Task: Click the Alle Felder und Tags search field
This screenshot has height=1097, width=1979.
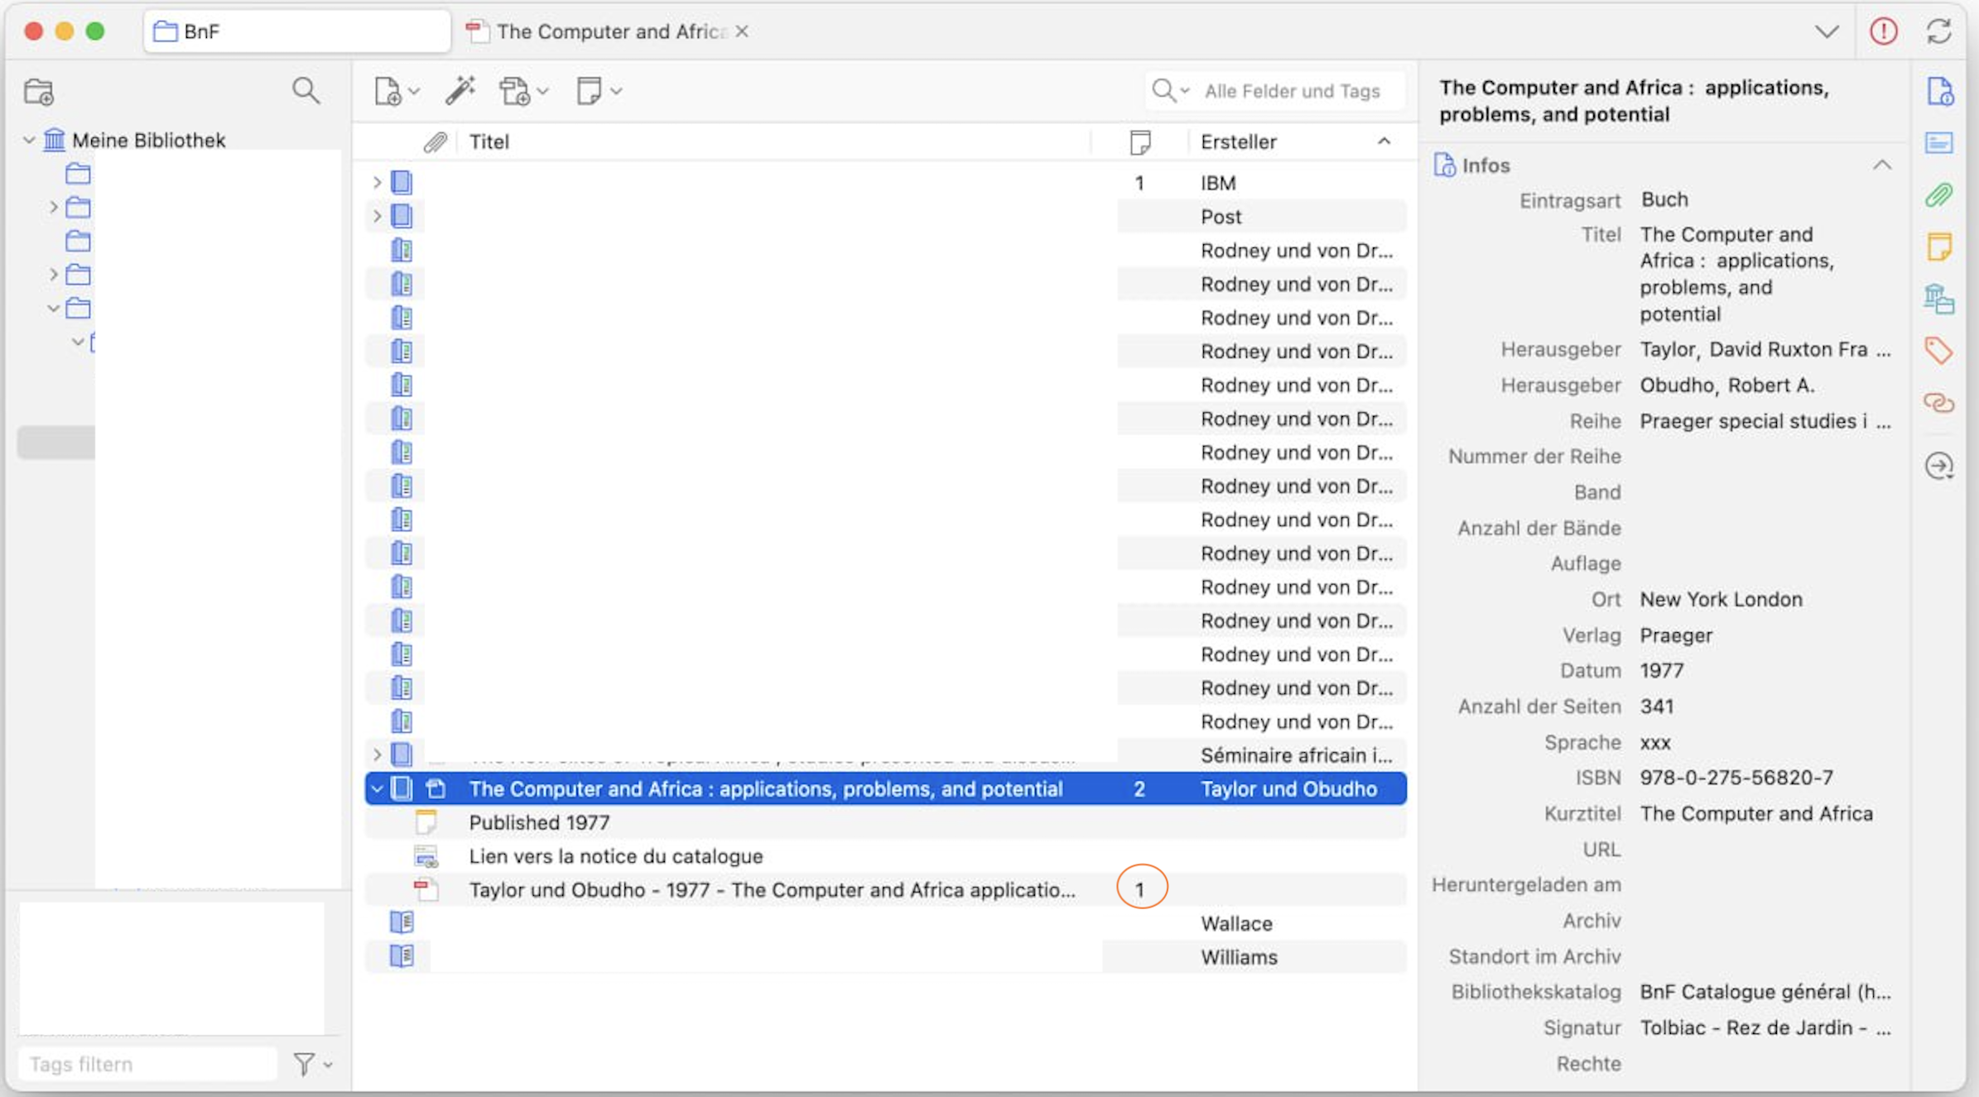Action: coord(1293,91)
